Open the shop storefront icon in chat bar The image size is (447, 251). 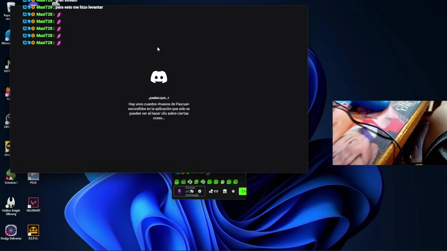[x=225, y=191]
